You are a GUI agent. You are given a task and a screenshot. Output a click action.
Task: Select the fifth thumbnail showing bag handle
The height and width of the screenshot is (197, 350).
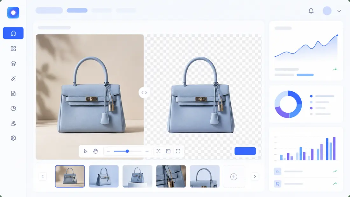pyautogui.click(x=205, y=176)
